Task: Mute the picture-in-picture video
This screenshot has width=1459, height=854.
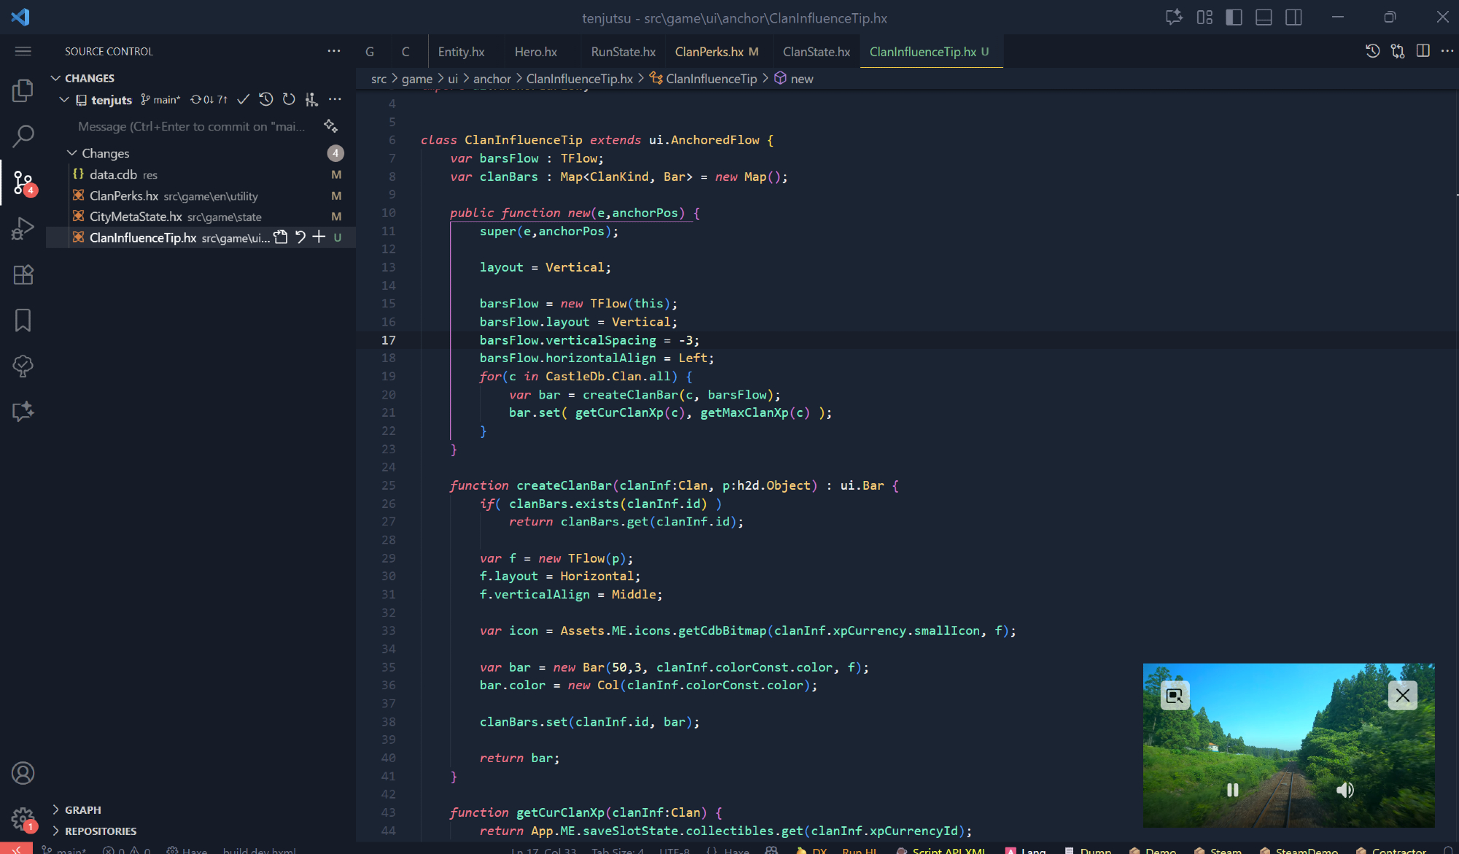Action: (1344, 790)
